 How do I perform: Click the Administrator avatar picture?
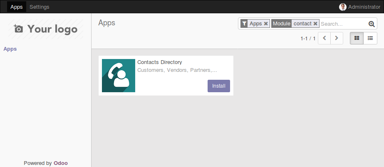[x=343, y=7]
